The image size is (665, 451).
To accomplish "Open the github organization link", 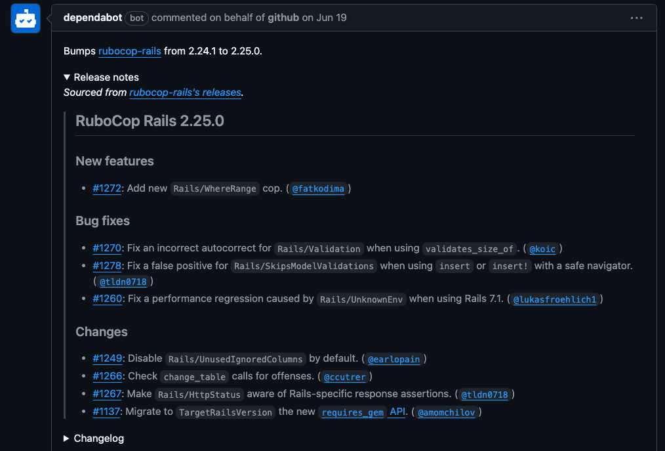I will [283, 18].
